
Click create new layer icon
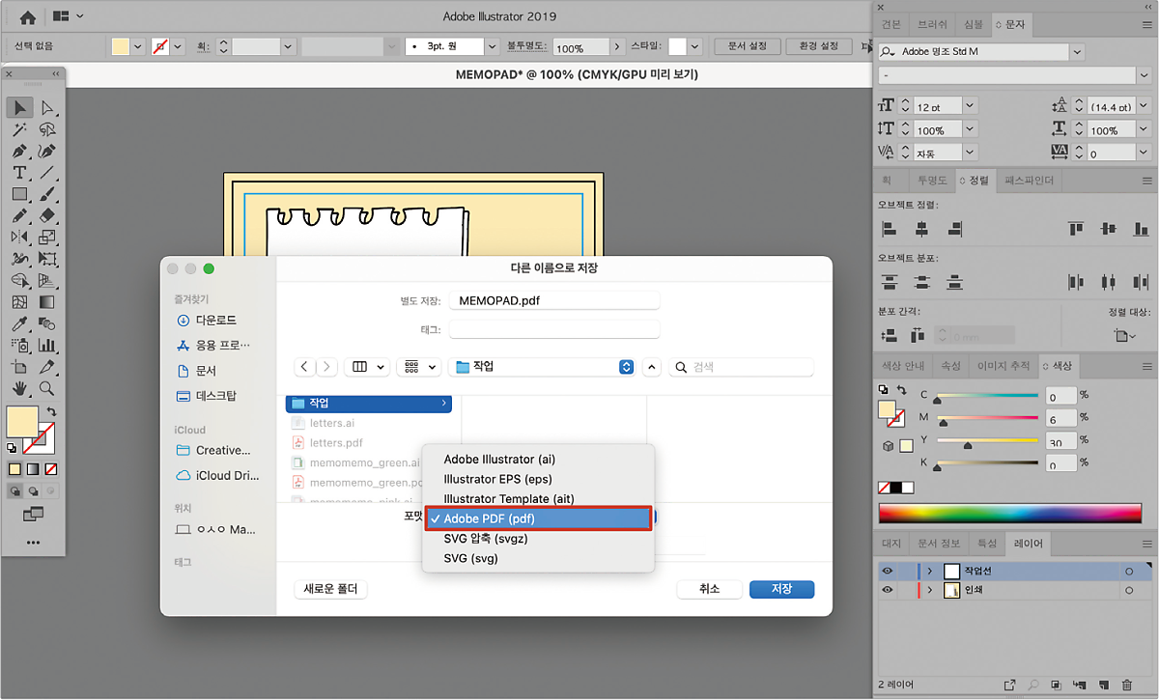[x=1103, y=686]
